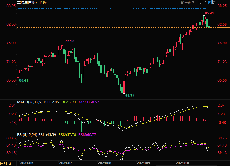Click the crosshair cursor icon in toolbar
Screen dimensions: 230x166
tap(201, 2)
